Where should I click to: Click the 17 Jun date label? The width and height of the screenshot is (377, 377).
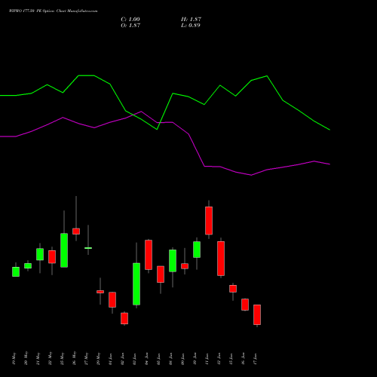(x=255, y=359)
